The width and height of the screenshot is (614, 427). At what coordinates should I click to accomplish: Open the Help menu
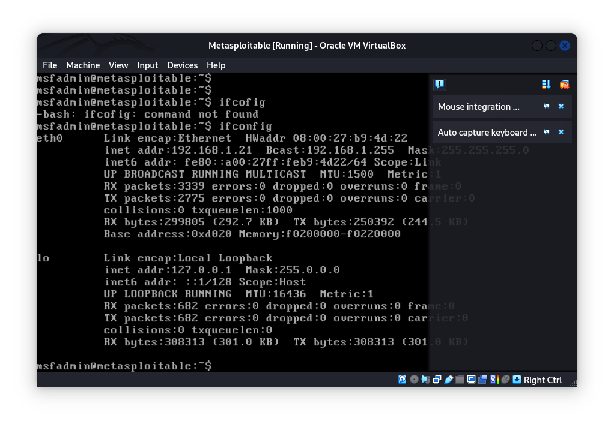(x=216, y=65)
